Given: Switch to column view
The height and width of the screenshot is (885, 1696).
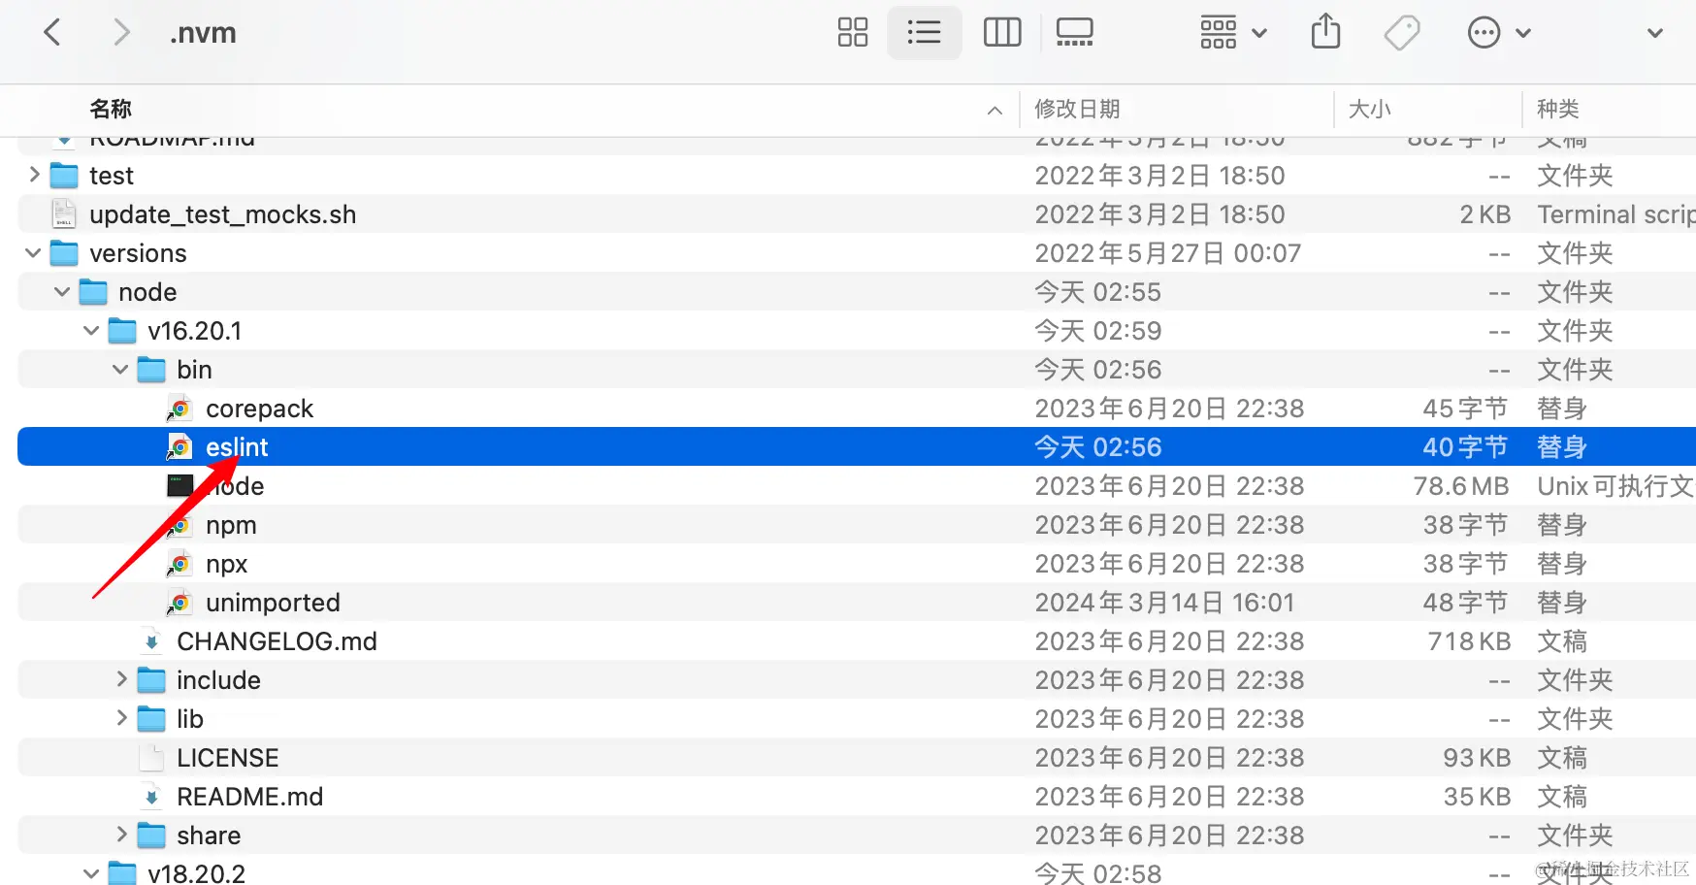Looking at the screenshot, I should click(x=1002, y=32).
